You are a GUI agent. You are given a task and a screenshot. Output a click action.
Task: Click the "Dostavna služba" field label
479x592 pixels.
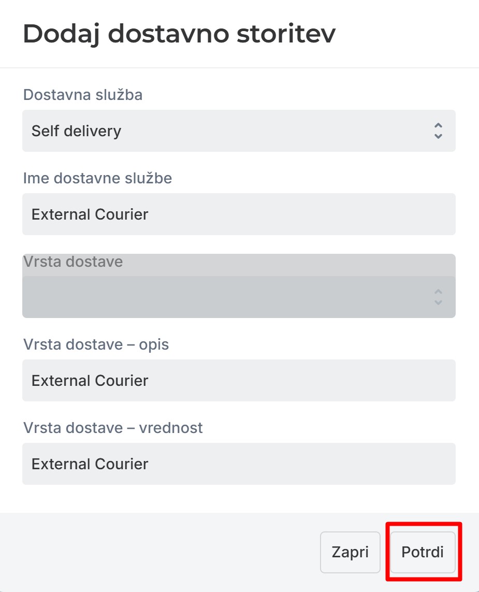[x=83, y=95]
